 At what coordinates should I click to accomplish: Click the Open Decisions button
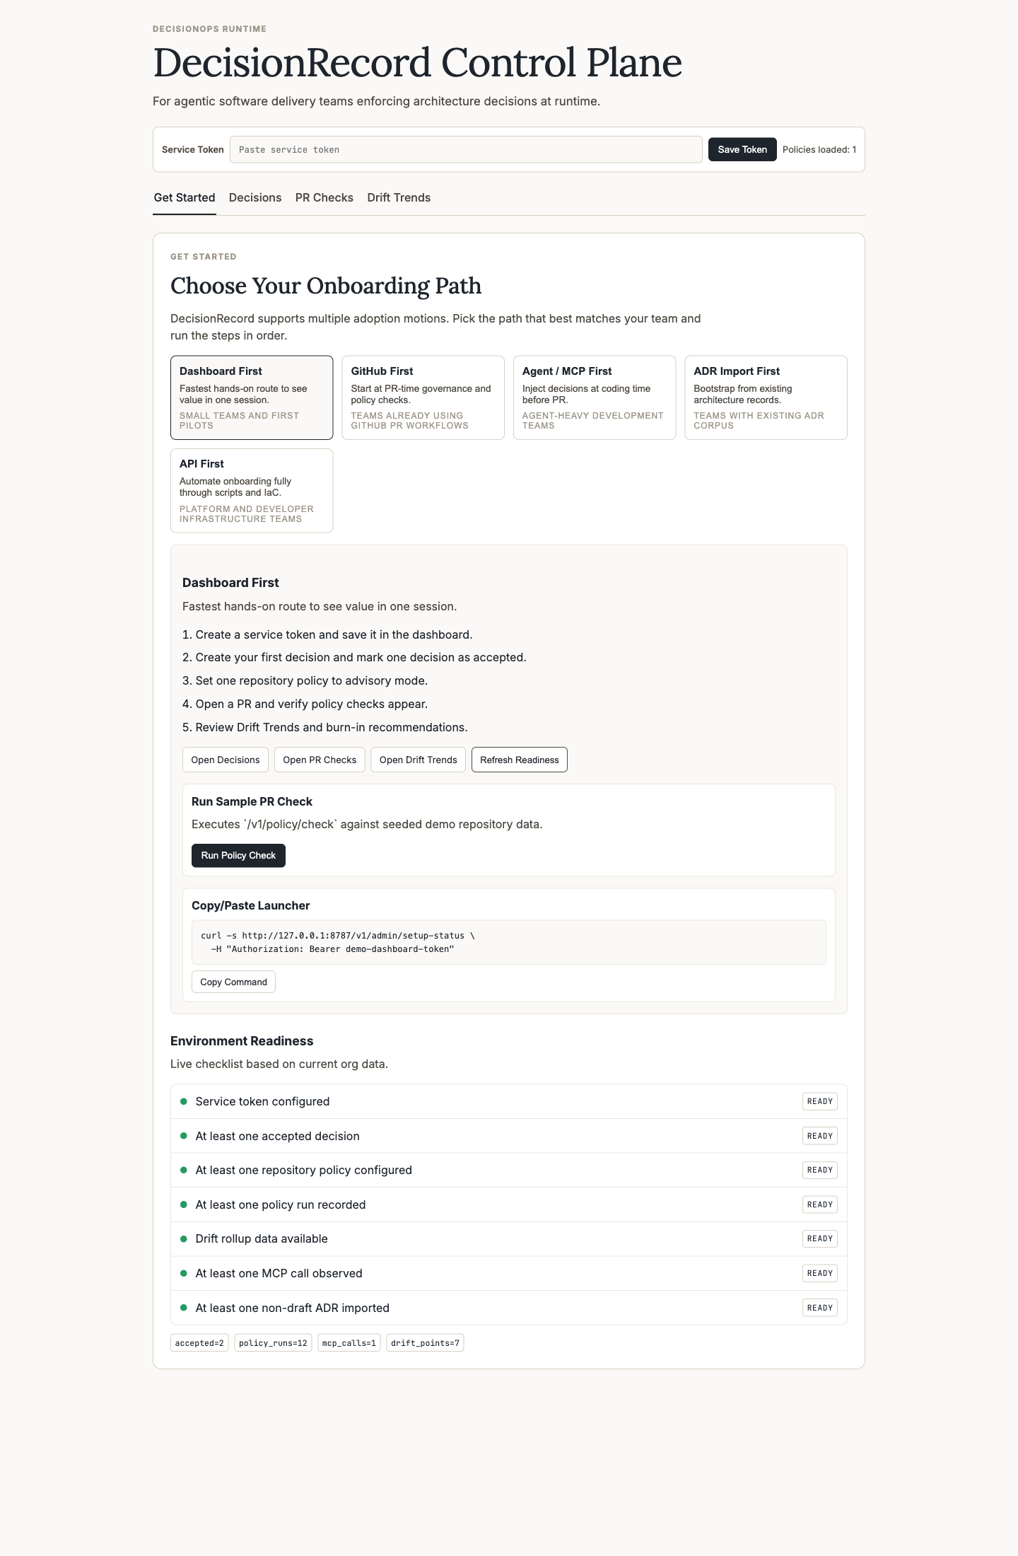pyautogui.click(x=226, y=760)
